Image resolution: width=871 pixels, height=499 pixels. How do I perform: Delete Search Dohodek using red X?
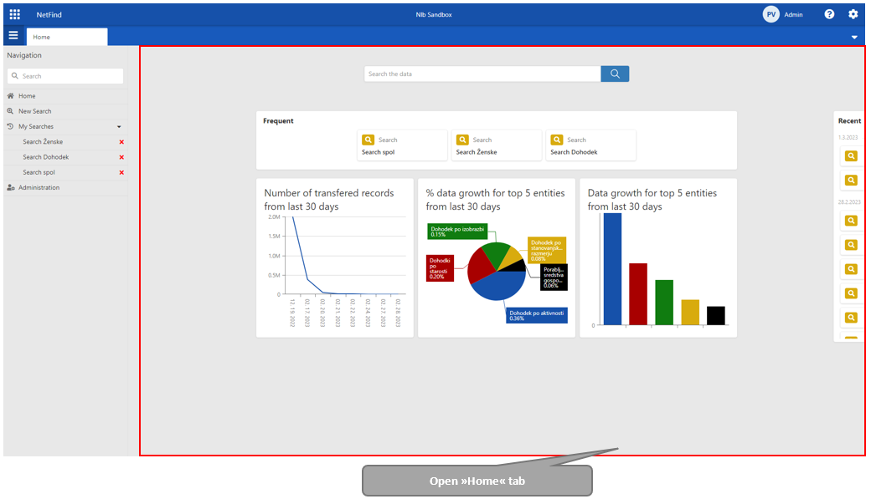121,157
